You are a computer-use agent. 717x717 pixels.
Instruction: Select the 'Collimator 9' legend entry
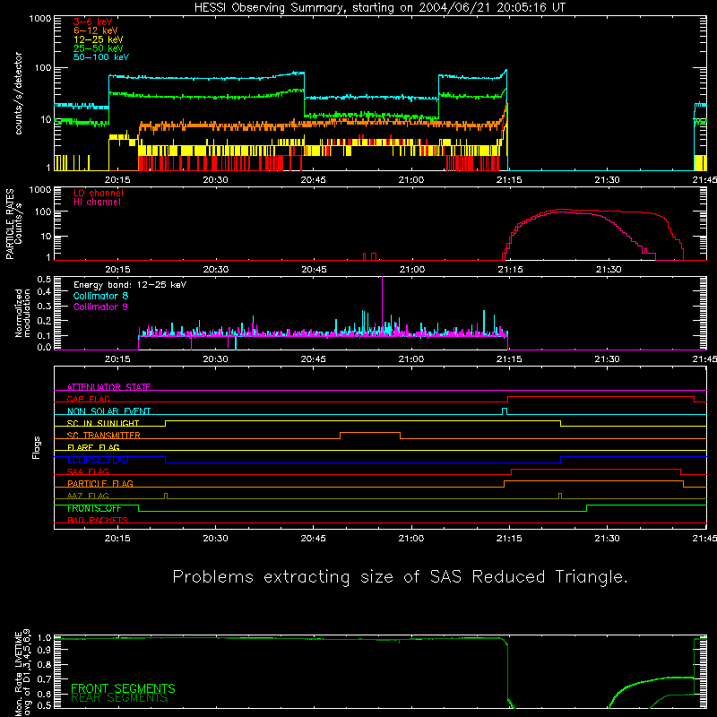point(100,307)
